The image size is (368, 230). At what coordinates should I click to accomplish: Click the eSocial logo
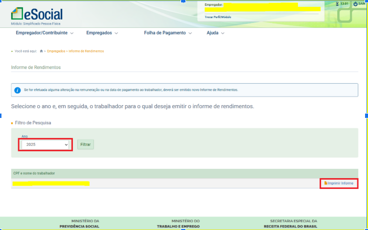(x=37, y=14)
